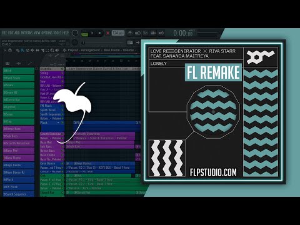Select Scratch Distortion pattern in the picker
The height and width of the screenshot is (225, 300).
(x=19, y=143)
